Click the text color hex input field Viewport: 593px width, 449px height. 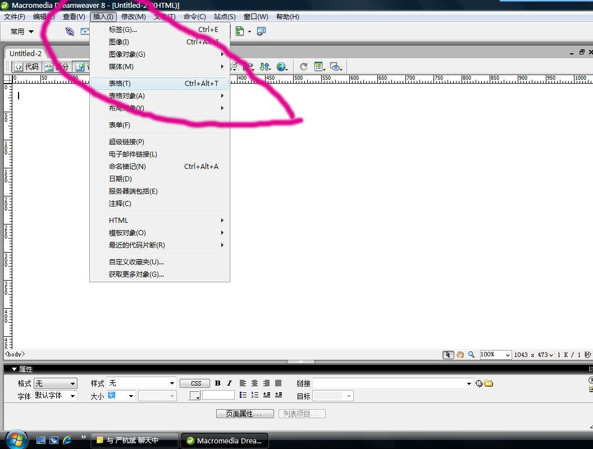click(x=218, y=395)
